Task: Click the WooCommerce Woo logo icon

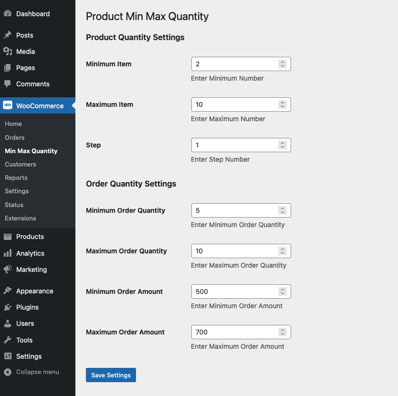Action: click(x=8, y=105)
